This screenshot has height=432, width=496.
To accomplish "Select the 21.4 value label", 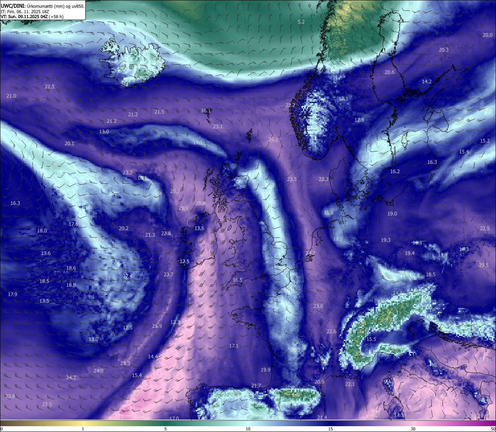I will click(x=322, y=418).
